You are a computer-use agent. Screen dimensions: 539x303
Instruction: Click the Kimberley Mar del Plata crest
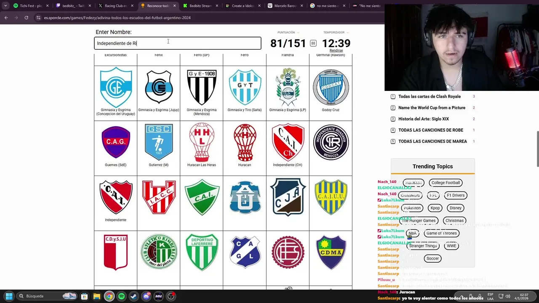pyautogui.click(x=159, y=252)
